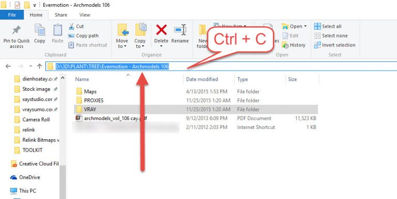Click the Rename ribbon button
Viewport: 397px width, 199px height.
180,34
